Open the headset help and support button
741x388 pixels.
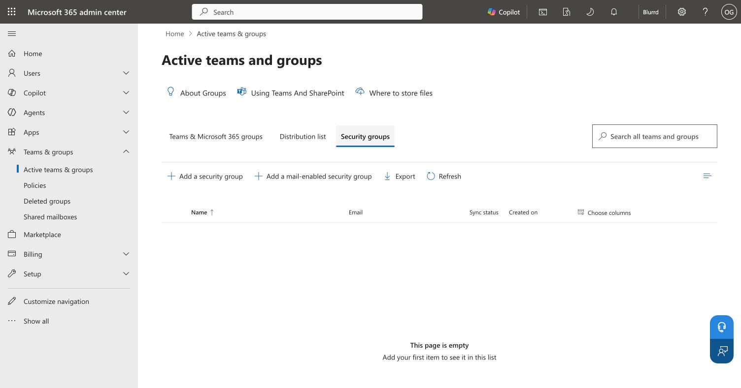click(x=722, y=327)
